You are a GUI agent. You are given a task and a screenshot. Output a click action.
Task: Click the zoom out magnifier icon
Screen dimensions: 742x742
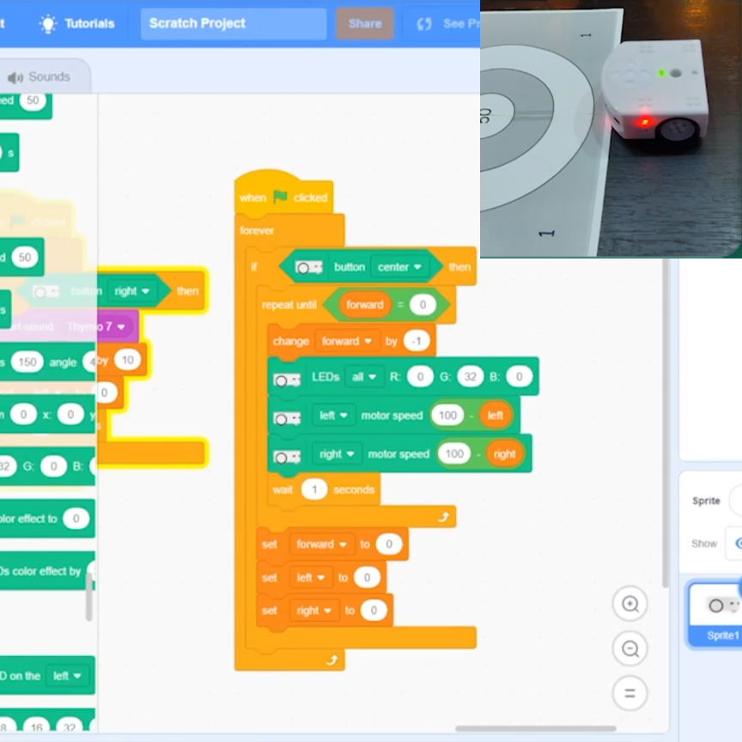(x=630, y=648)
